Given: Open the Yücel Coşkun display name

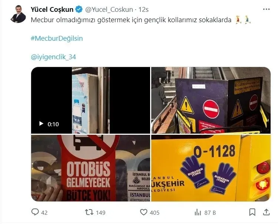Looking at the screenshot, I should 52,10.
